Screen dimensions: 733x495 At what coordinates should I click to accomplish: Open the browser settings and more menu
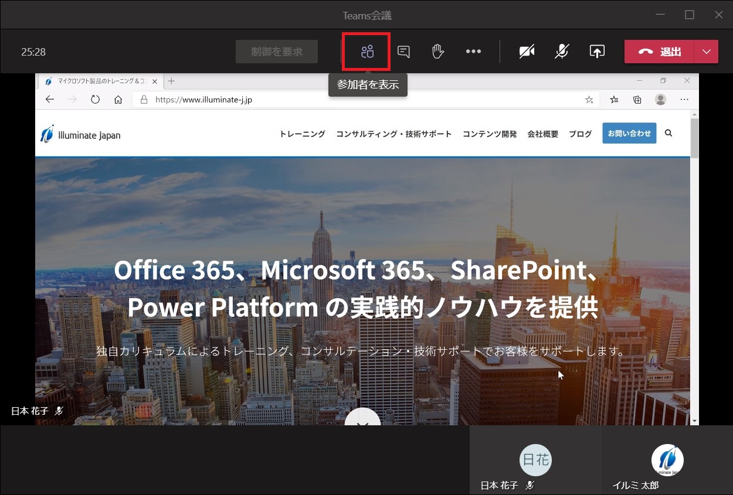[x=684, y=100]
